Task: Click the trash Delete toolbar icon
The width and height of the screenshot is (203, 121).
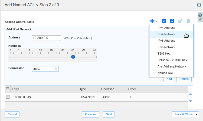Action: tap(188, 21)
